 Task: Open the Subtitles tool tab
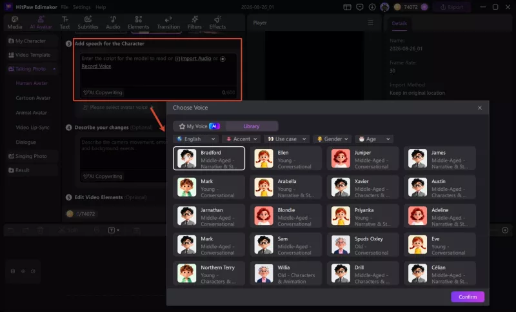click(x=88, y=23)
